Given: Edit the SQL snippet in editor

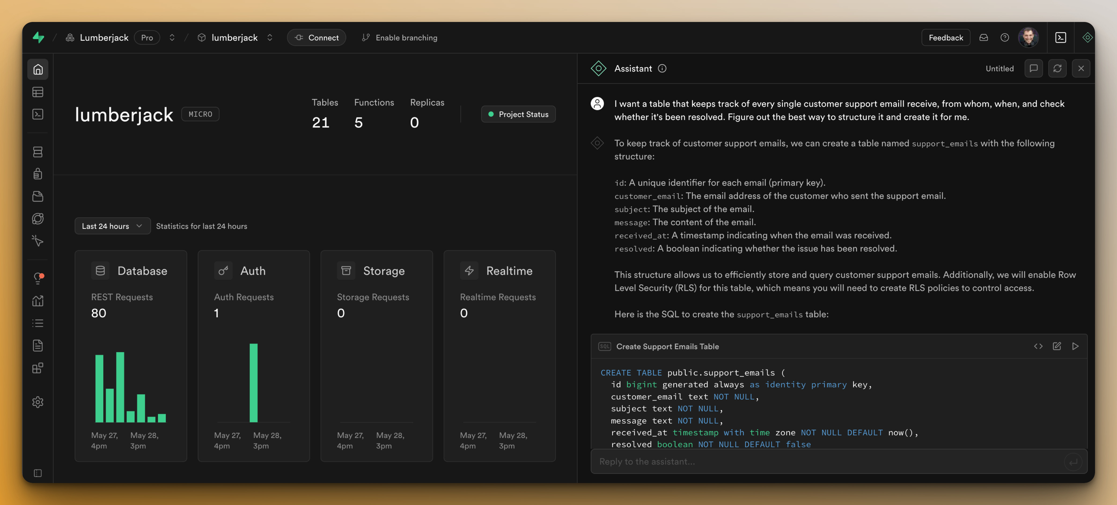Looking at the screenshot, I should [1056, 346].
